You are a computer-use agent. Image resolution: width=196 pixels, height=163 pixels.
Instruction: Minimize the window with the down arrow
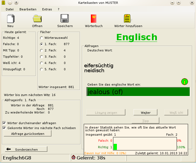[172, 3]
